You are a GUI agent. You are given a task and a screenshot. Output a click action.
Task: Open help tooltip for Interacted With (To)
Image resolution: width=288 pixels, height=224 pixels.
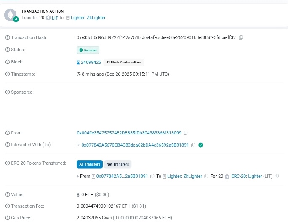(8, 145)
